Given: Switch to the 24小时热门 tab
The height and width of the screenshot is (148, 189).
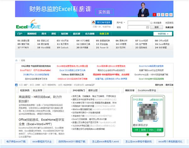Looking at the screenshot, I should pos(79,90).
